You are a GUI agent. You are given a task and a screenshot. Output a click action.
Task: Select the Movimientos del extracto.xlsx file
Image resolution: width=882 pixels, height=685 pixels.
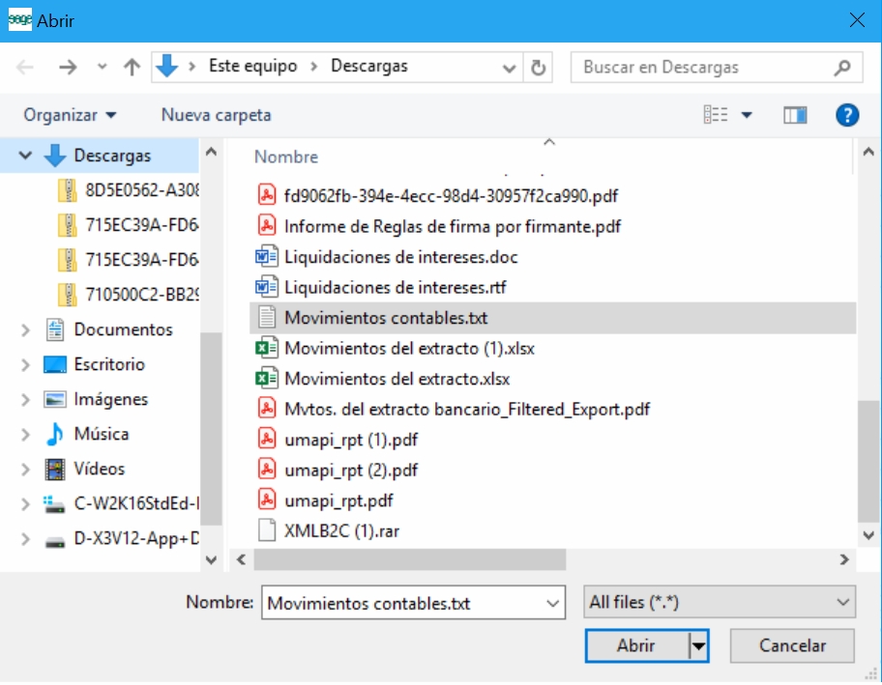pos(397,378)
